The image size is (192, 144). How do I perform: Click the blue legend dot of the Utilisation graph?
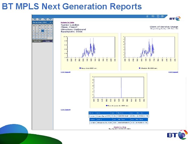pyautogui.click(x=139, y=68)
